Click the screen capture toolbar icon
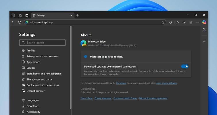The width and height of the screenshot is (217, 115). click(184, 22)
